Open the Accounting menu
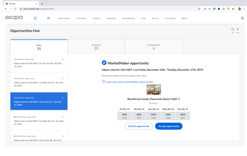 point(170,18)
